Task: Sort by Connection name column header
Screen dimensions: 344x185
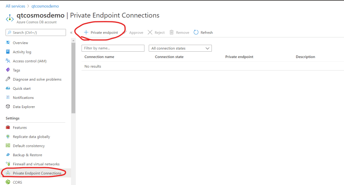Action: (100, 57)
